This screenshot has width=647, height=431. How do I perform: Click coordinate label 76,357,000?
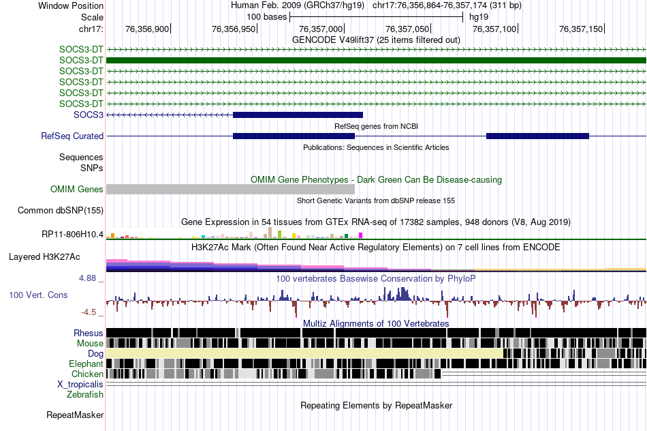321,29
